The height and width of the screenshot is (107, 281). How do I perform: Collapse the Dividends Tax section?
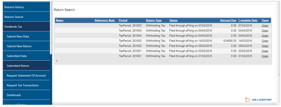pyautogui.click(x=26, y=27)
